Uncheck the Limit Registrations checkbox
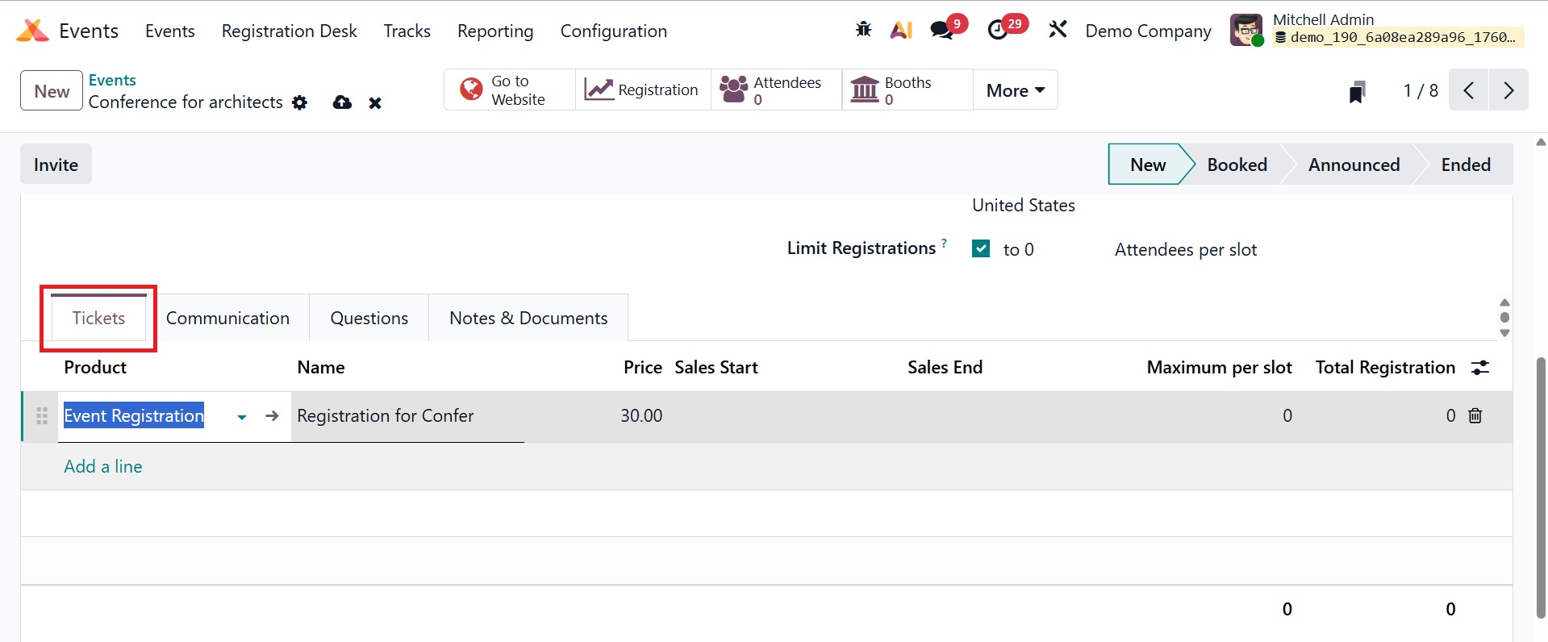This screenshot has width=1548, height=642. [x=981, y=248]
